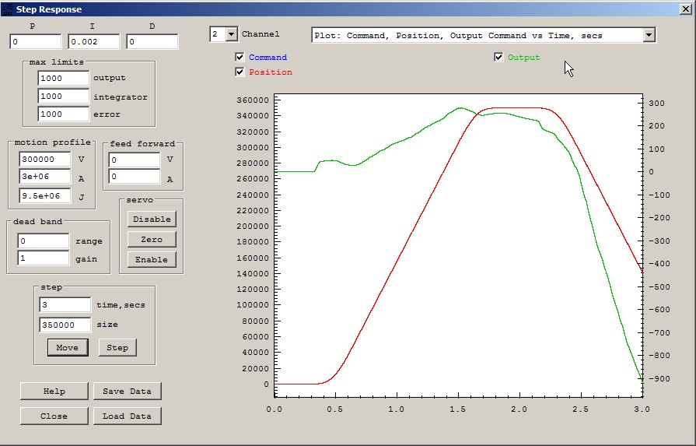The image size is (696, 446).
Task: Toggle the Output plot checkbox
Action: pyautogui.click(x=498, y=57)
